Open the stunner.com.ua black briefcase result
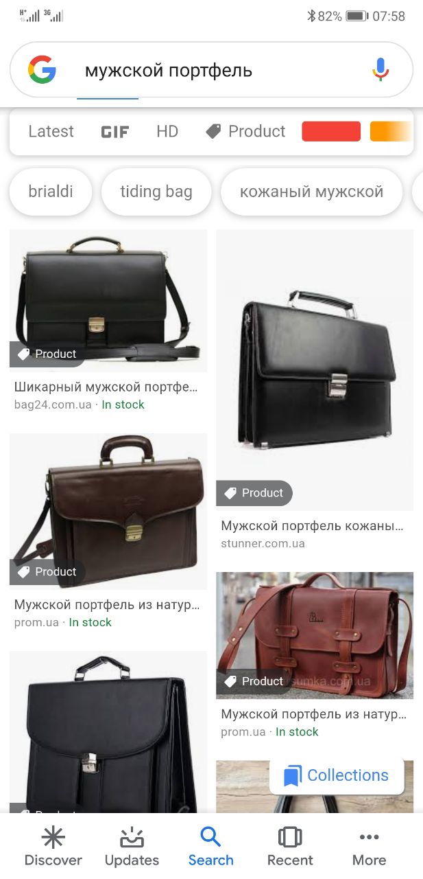 tap(315, 370)
